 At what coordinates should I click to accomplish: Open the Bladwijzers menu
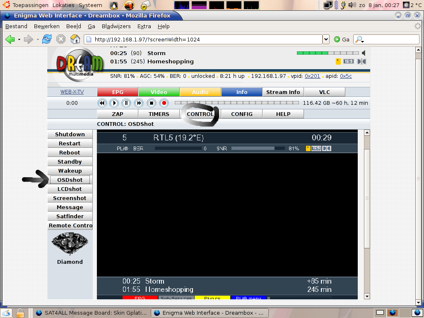point(116,26)
